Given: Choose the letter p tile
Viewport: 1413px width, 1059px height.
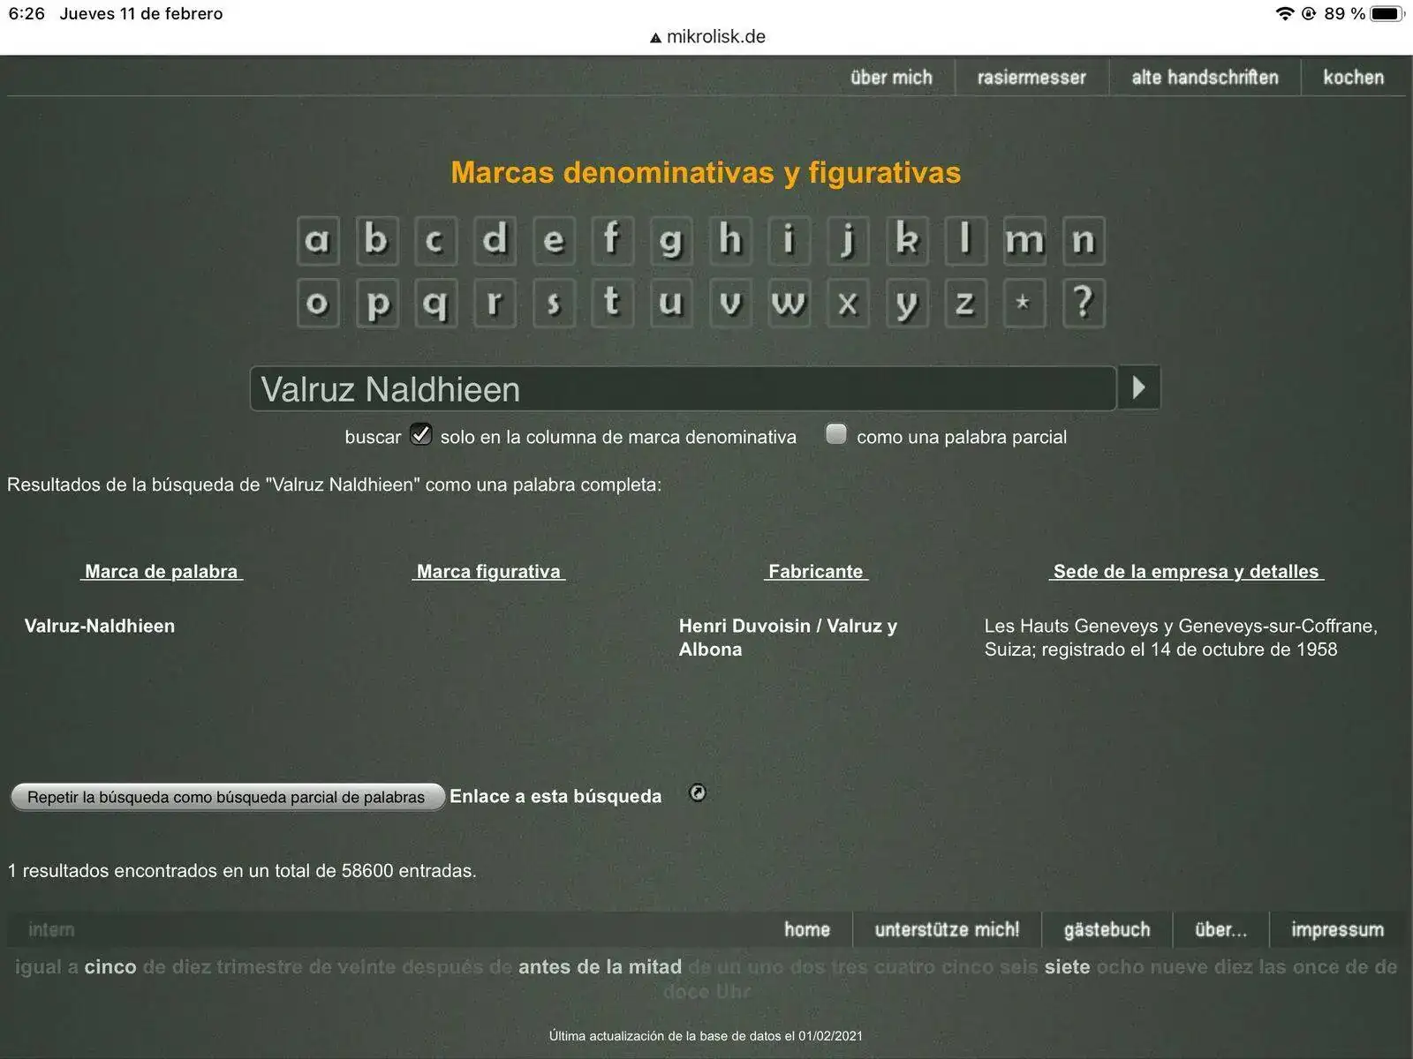Looking at the screenshot, I should point(376,304).
